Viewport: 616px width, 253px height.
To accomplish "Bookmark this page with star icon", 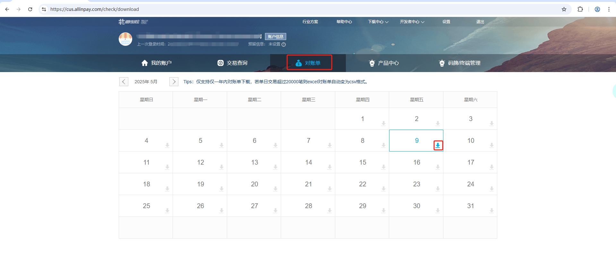I will pyautogui.click(x=564, y=9).
